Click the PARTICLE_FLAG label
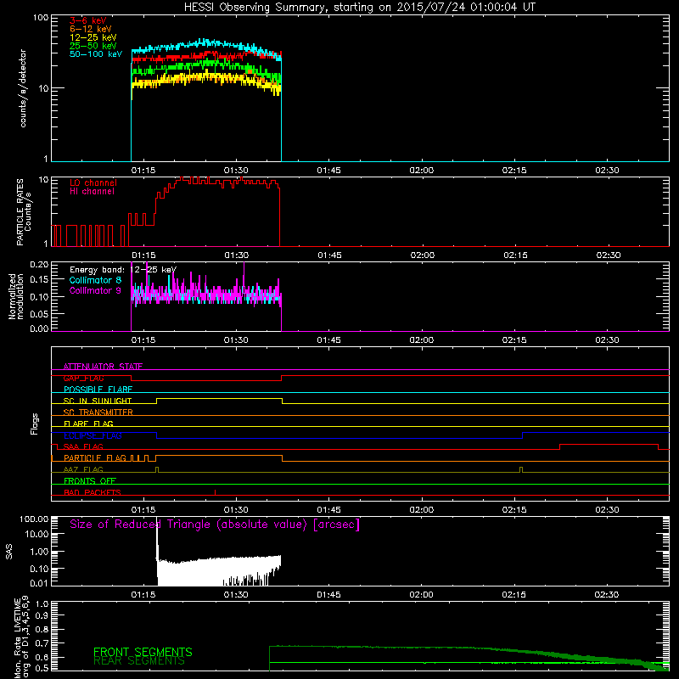The height and width of the screenshot is (679, 679). pyautogui.click(x=95, y=458)
